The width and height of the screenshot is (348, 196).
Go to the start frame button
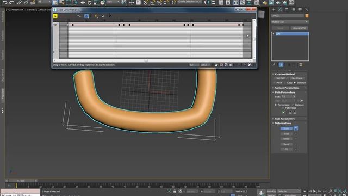304,191
